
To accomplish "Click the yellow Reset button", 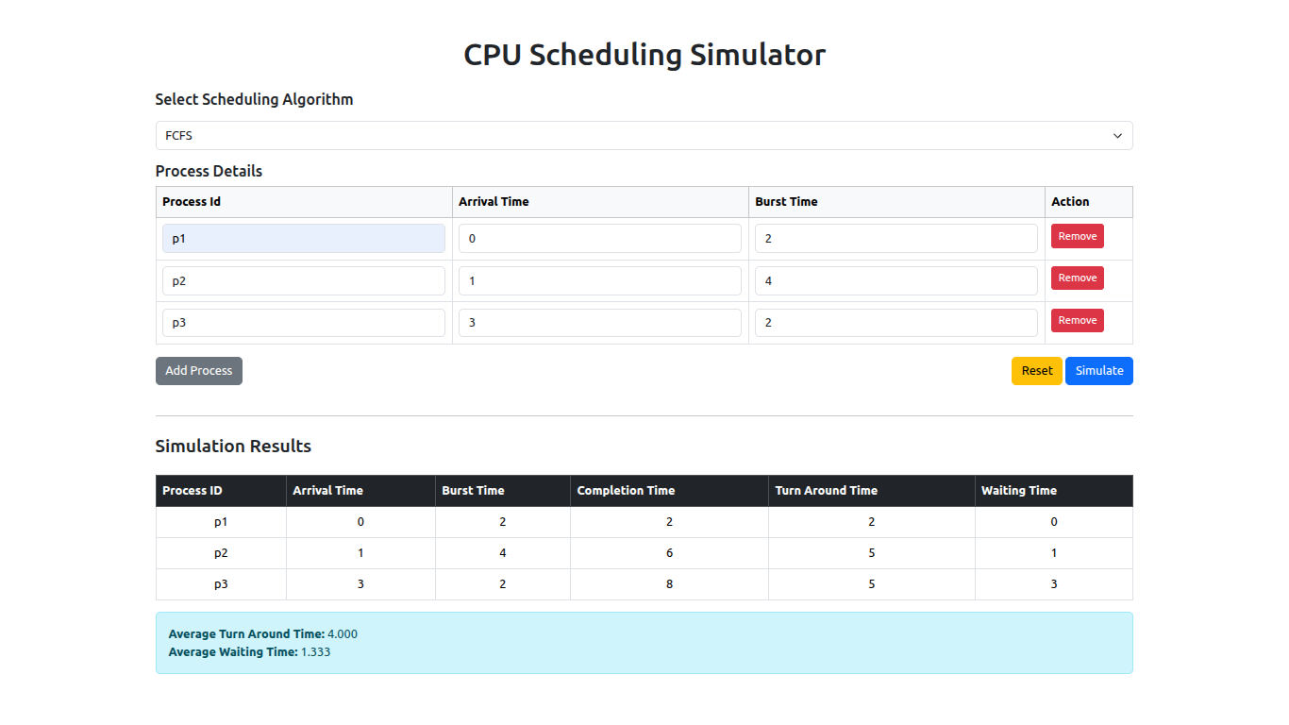I will [1037, 371].
